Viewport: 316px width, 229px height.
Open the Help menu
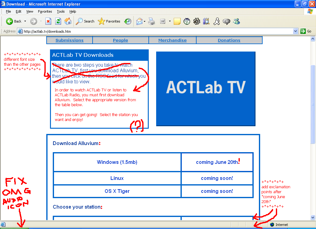click(x=73, y=11)
